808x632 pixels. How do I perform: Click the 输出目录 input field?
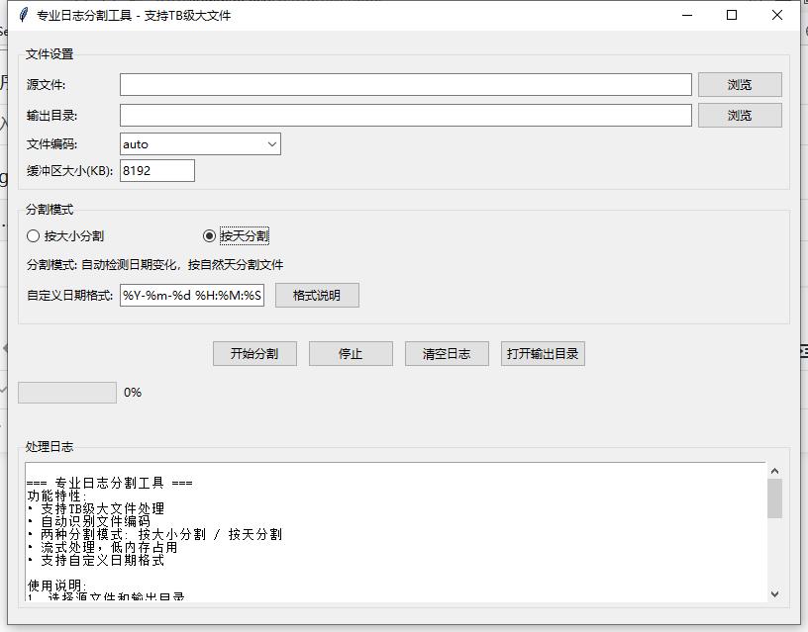point(406,115)
